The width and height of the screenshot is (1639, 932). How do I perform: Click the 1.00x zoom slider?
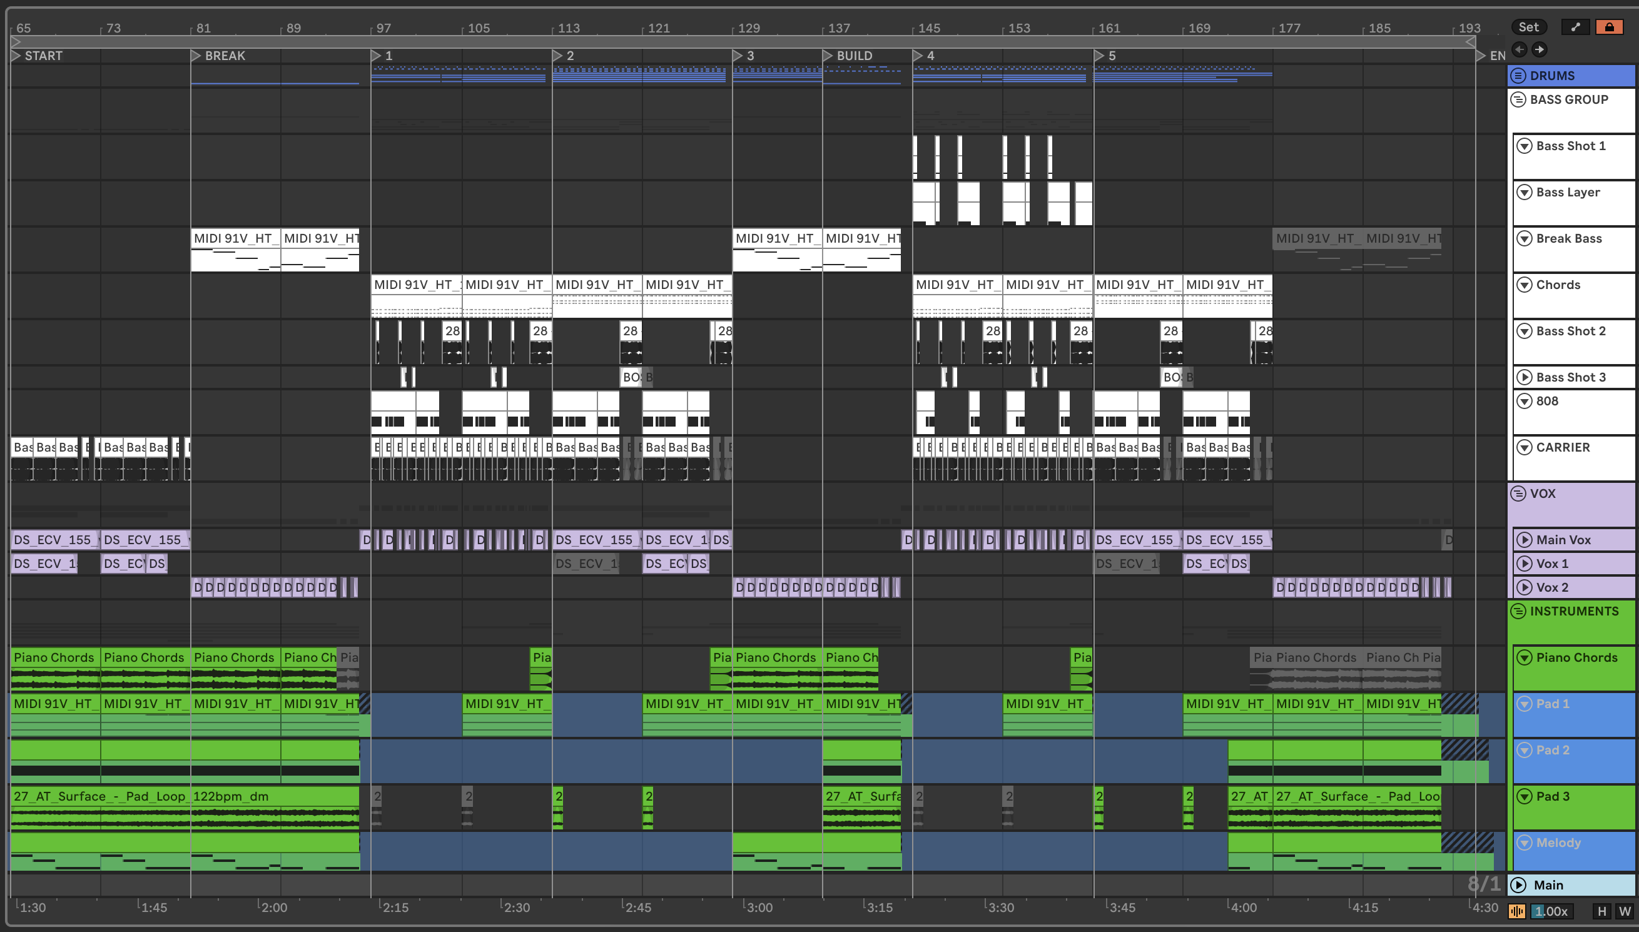pos(1551,911)
